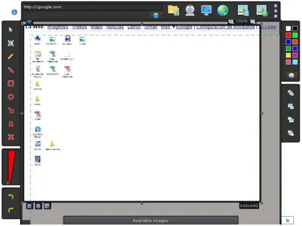Viewport: 302px width, 226px height.
Task: Click the top circular button at toolbar right edge
Action: click(276, 6)
